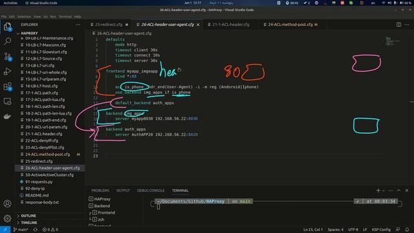Close the terminal panel
Viewport: 414px width, 233px height.
407,190
